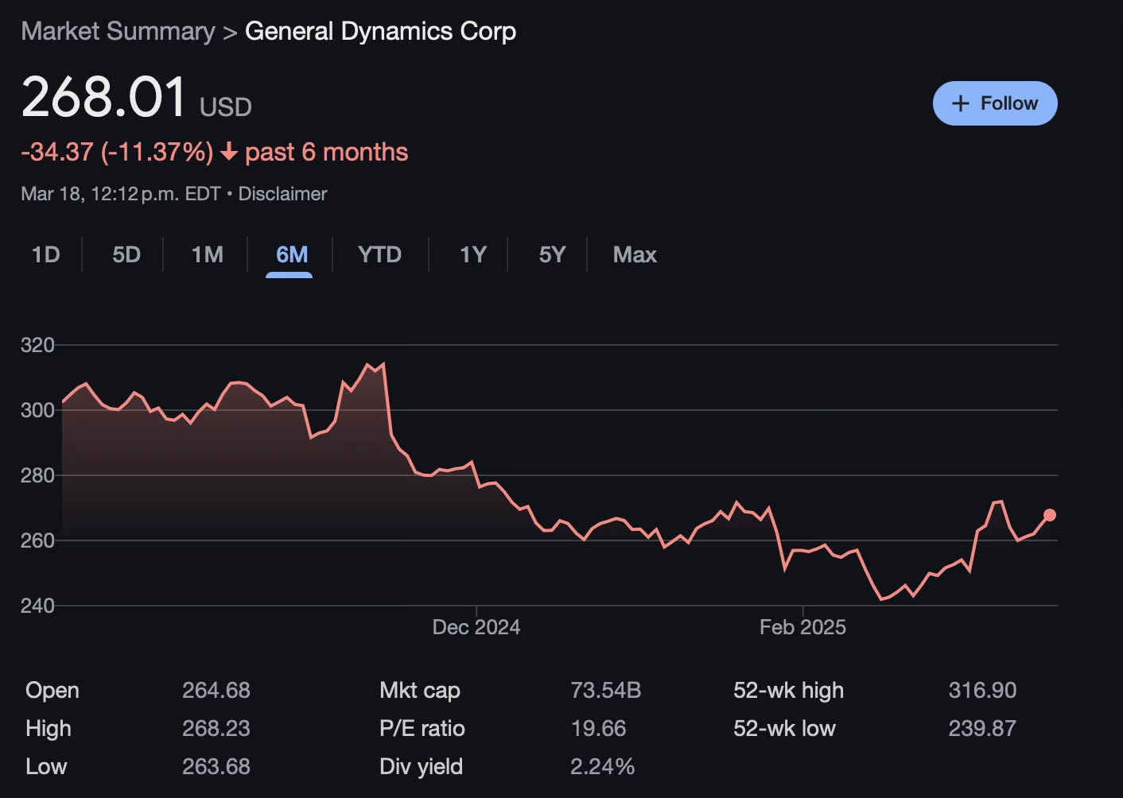Switch chart to 5Y range
The height and width of the screenshot is (798, 1123).
tap(552, 254)
